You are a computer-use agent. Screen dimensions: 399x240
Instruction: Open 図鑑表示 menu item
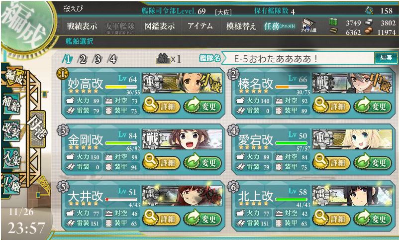159,26
